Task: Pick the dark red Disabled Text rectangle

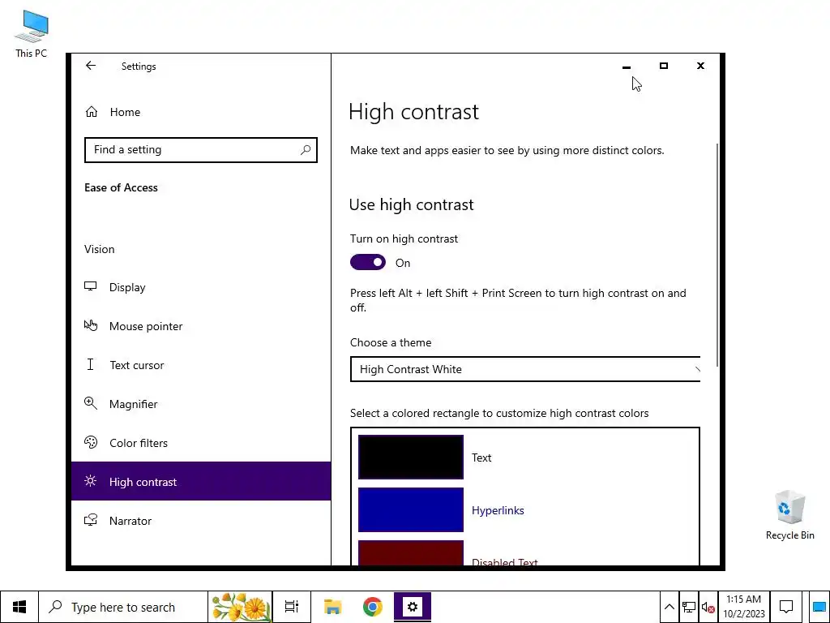Action: tap(411, 552)
